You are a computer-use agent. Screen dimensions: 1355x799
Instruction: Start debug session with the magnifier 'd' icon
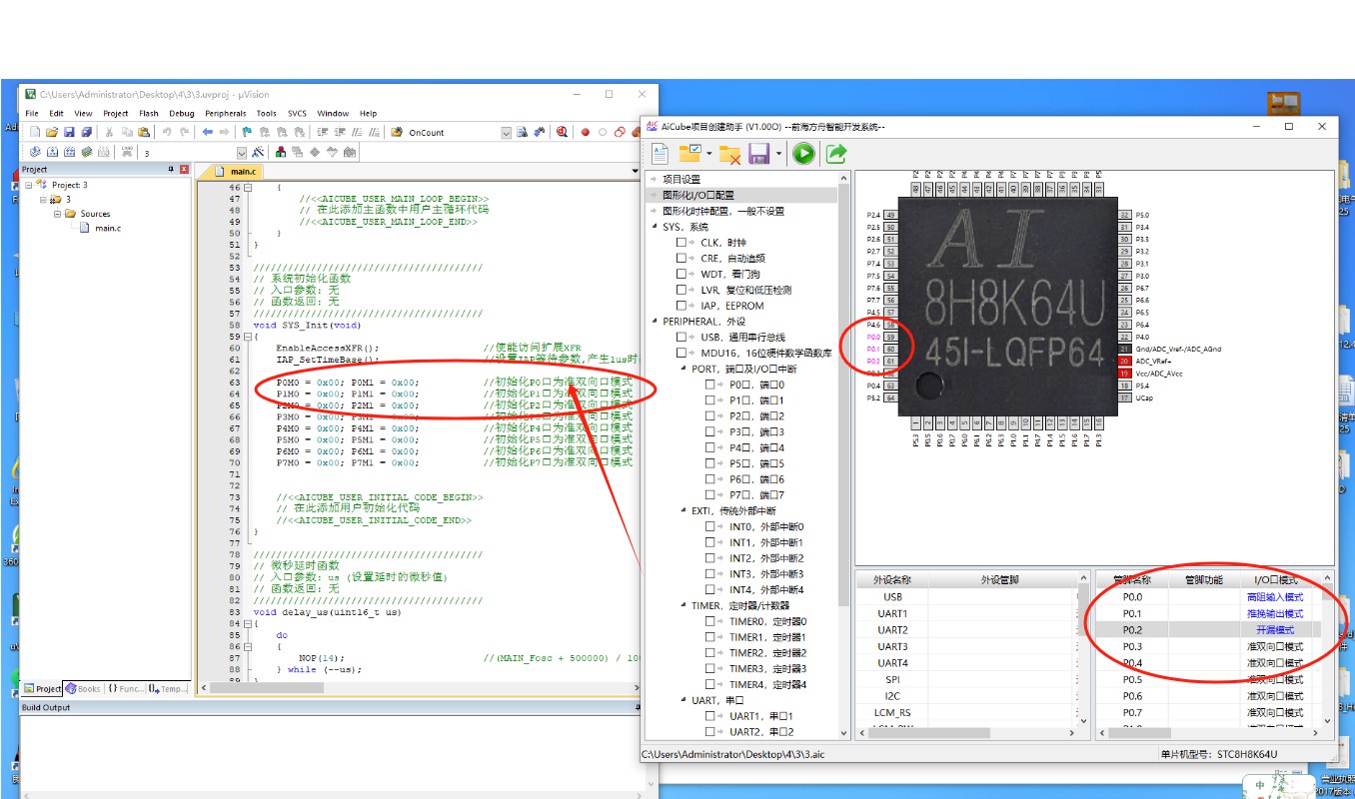pos(563,132)
